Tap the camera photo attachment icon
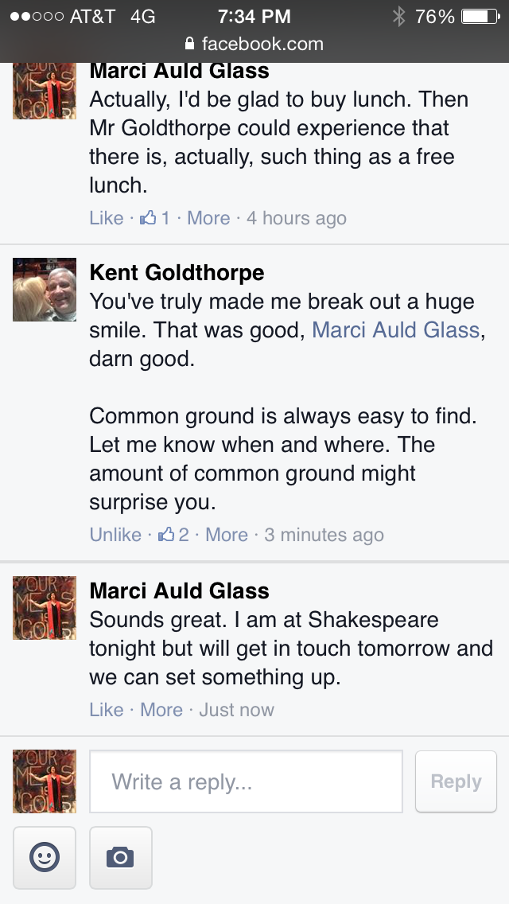This screenshot has height=904, width=509. 120,857
